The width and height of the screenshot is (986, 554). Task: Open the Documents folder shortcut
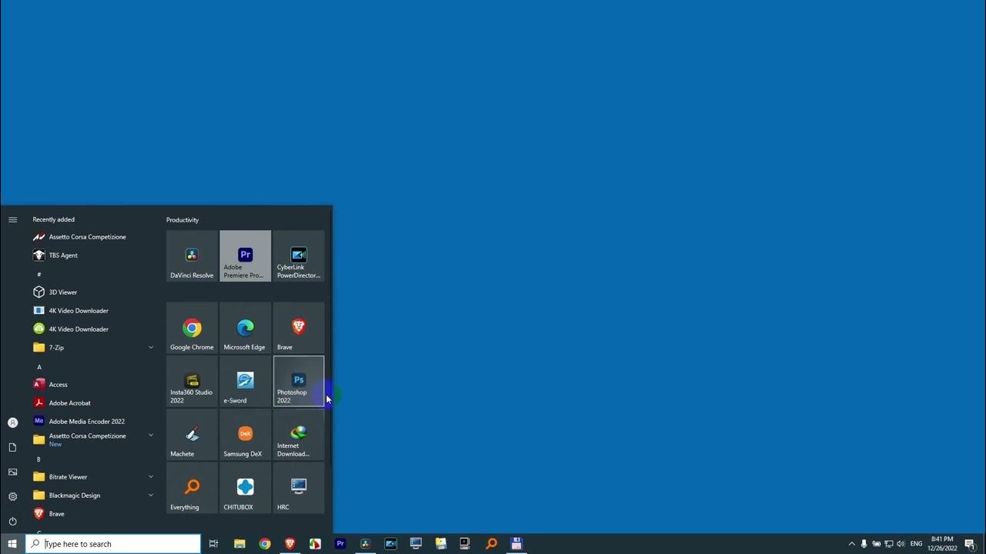[12, 447]
